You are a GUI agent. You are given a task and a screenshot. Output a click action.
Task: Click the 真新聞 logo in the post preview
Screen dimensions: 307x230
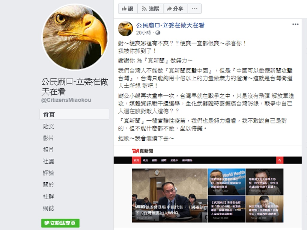tap(142, 151)
